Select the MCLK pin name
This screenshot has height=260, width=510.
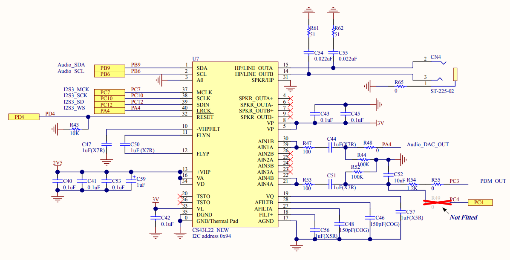tap(204, 92)
